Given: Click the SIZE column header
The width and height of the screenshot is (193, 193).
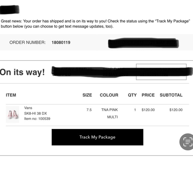Looking at the screenshot, I should tap(87, 95).
